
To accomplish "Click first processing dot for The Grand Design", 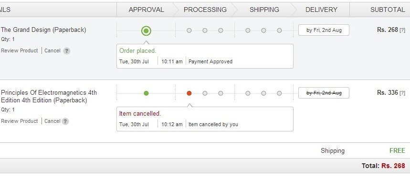I will (189, 30).
